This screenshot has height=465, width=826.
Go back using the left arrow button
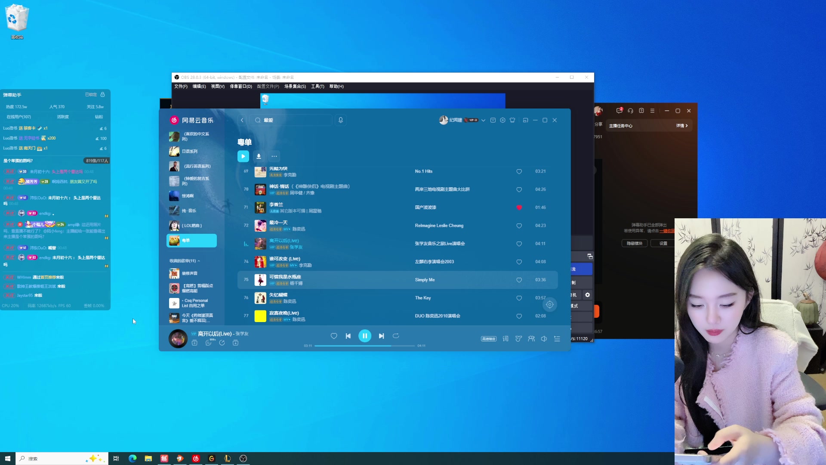[242, 120]
